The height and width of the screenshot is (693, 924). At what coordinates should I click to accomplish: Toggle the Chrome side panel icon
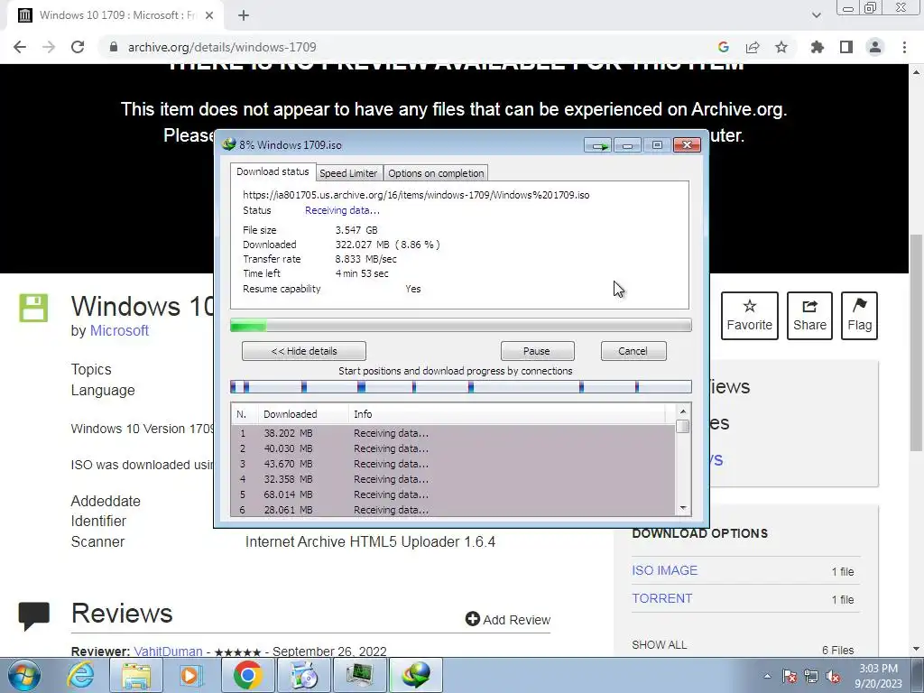846,47
